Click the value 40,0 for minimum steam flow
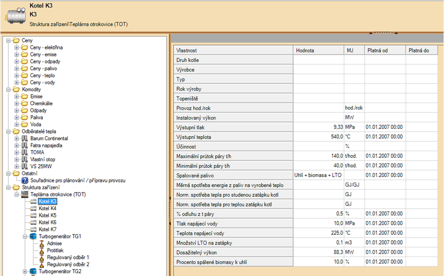The image size is (444, 276). pos(338,165)
